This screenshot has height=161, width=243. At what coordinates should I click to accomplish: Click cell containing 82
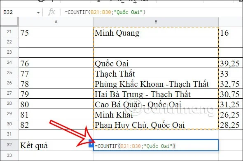tap(56, 124)
